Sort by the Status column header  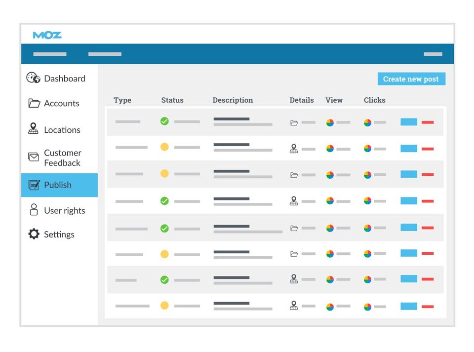pyautogui.click(x=172, y=100)
